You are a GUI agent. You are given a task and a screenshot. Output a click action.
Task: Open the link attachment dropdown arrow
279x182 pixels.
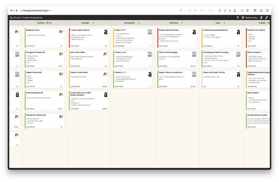(x=206, y=10)
